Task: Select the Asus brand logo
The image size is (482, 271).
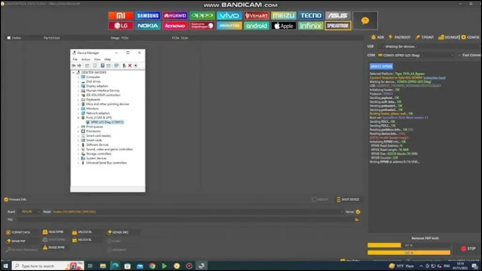Action: [337, 16]
